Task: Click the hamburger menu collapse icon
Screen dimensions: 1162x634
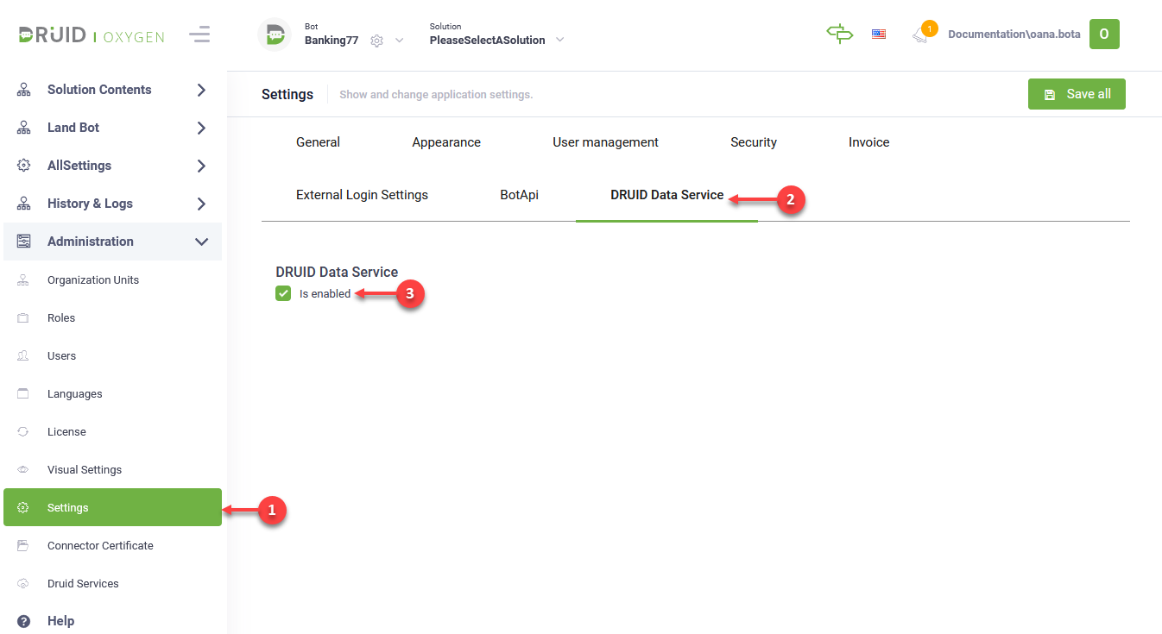Action: tap(199, 35)
